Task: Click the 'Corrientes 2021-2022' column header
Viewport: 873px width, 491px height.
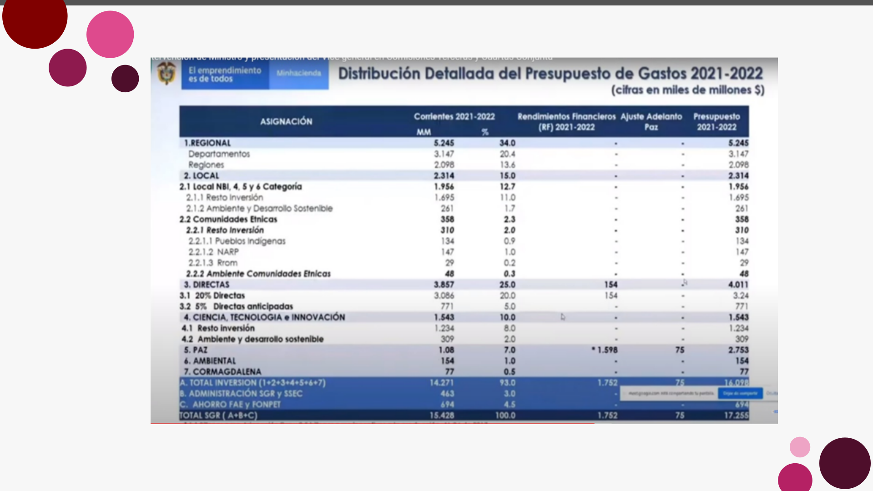Action: 454,117
